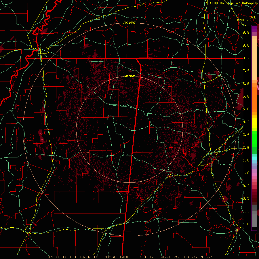Click the 5.8 scale value
259x259 pixels.
(x=246, y=96)
